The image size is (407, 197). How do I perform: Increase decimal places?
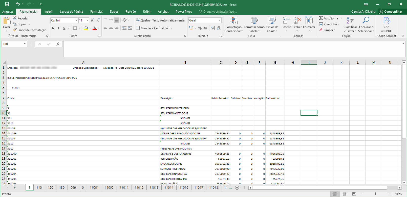click(213, 28)
